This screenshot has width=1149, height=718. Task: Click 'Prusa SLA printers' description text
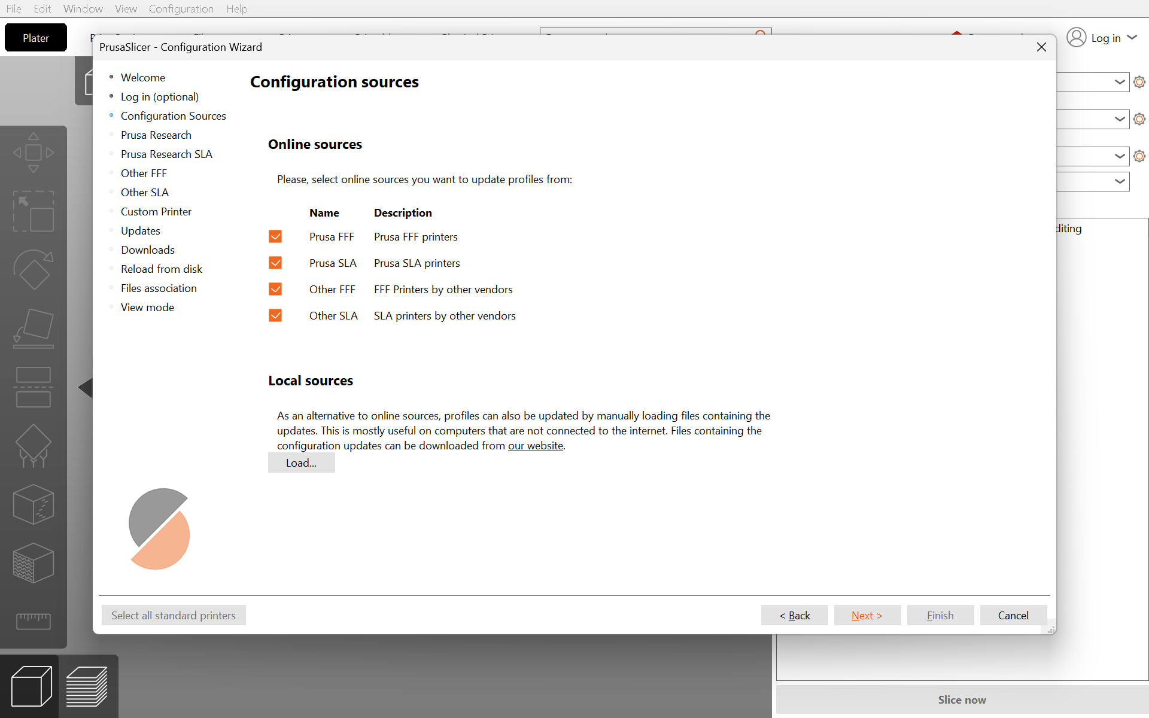(x=417, y=263)
